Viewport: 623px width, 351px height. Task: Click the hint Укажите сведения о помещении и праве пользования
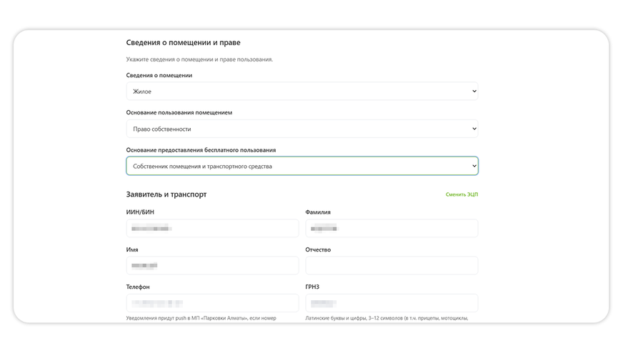(x=199, y=59)
